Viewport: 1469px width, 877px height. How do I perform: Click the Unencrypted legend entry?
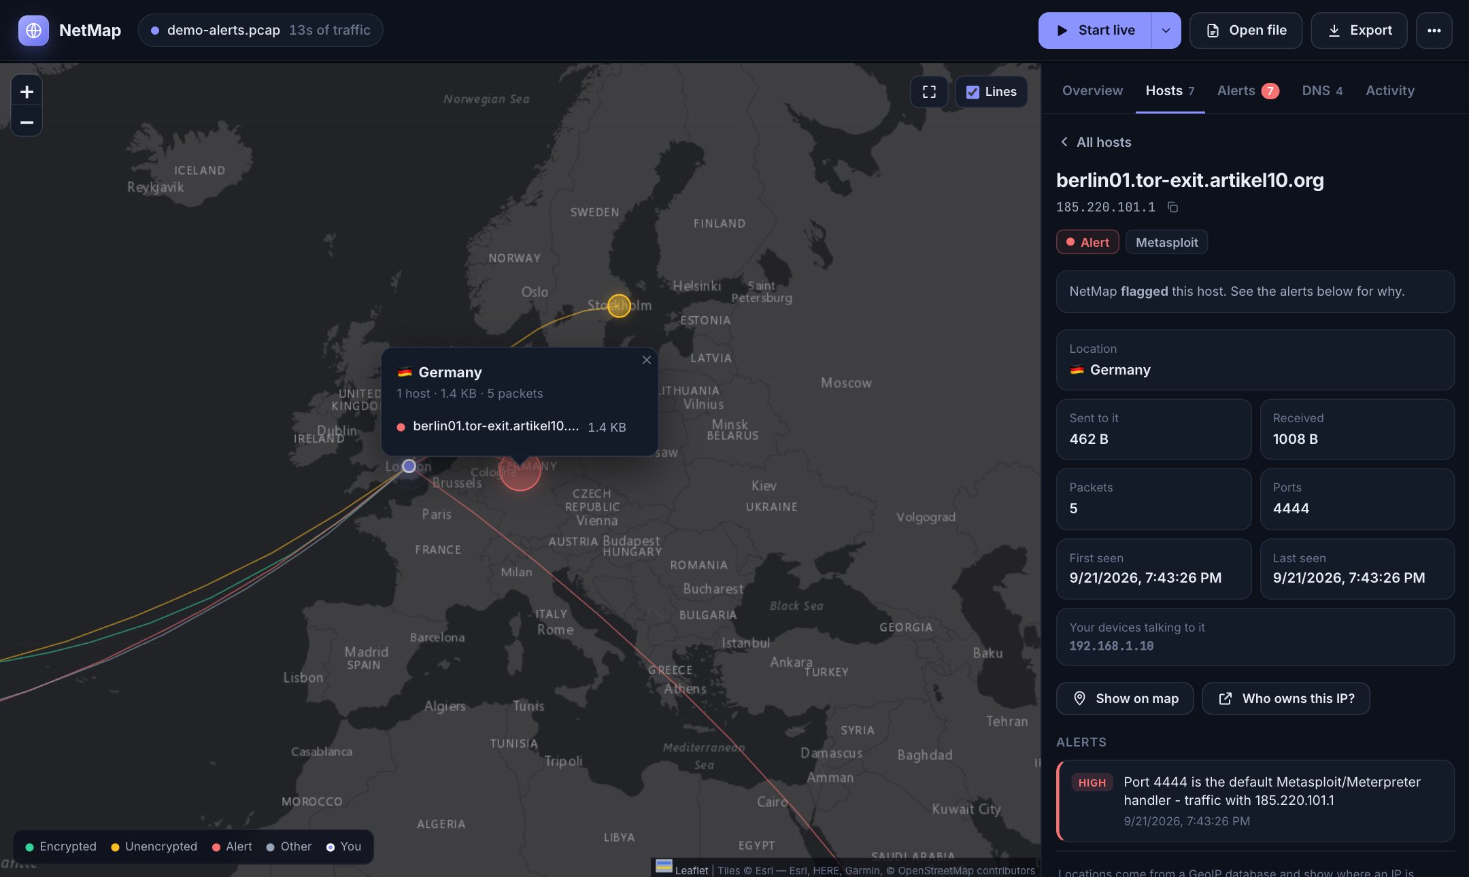(x=154, y=846)
